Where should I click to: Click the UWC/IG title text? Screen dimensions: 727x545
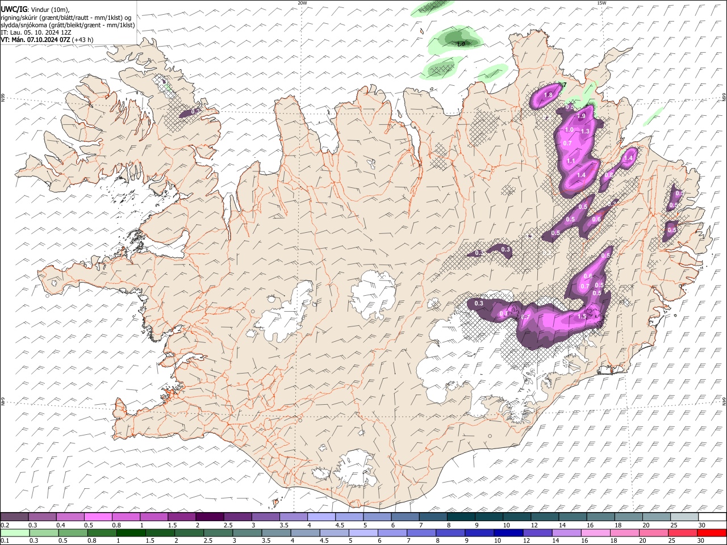(14, 9)
